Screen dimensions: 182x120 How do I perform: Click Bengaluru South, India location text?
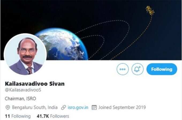[x=35, y=107]
